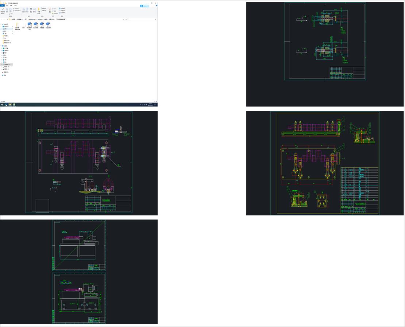Viewport: 405px width, 327px height.
Task: Click the blue cloud upload button
Action: [144, 6]
